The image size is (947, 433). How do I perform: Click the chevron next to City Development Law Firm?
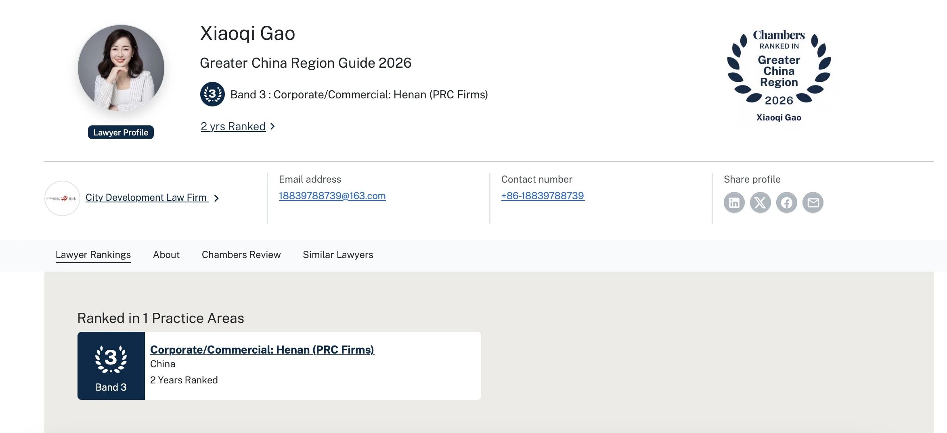point(217,198)
